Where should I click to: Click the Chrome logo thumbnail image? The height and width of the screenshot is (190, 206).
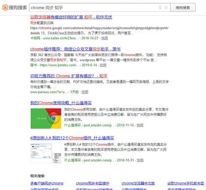pos(46,118)
